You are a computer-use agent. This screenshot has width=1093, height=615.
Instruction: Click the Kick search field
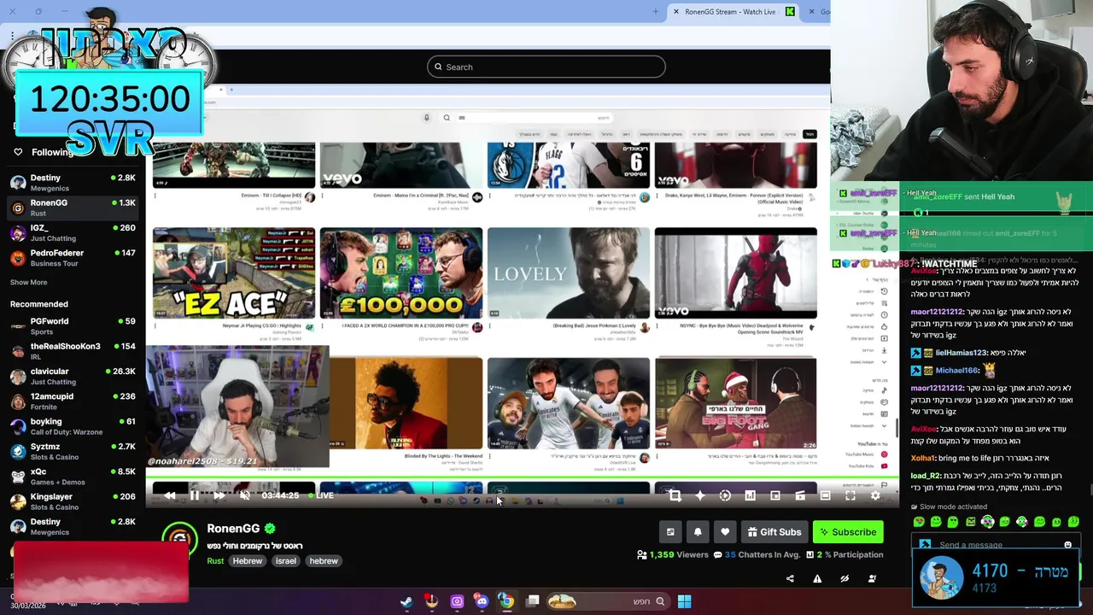click(546, 67)
